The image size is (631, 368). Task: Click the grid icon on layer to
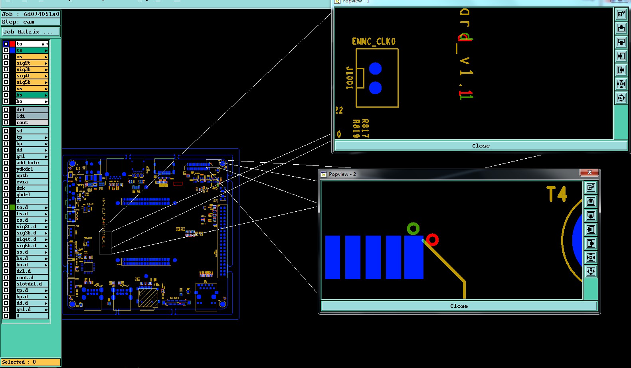tap(47, 44)
